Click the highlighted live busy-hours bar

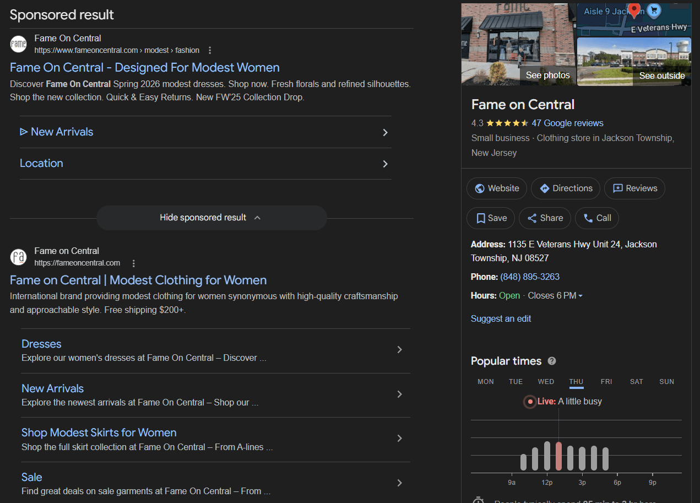(558, 456)
